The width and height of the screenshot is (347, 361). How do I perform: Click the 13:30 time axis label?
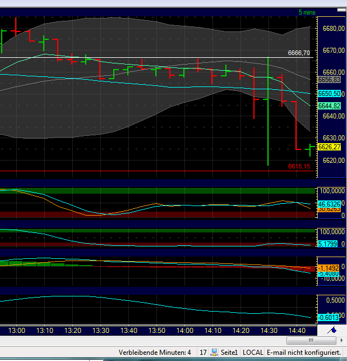tap(101, 331)
